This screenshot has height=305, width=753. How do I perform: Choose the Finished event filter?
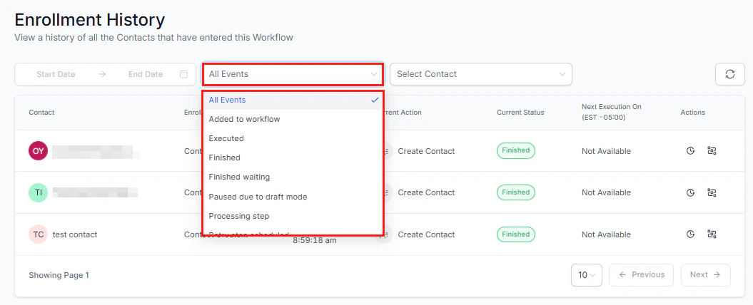tap(293, 157)
